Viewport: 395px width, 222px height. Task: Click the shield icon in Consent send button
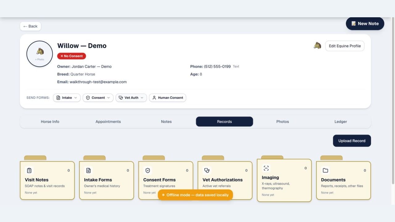click(x=88, y=98)
